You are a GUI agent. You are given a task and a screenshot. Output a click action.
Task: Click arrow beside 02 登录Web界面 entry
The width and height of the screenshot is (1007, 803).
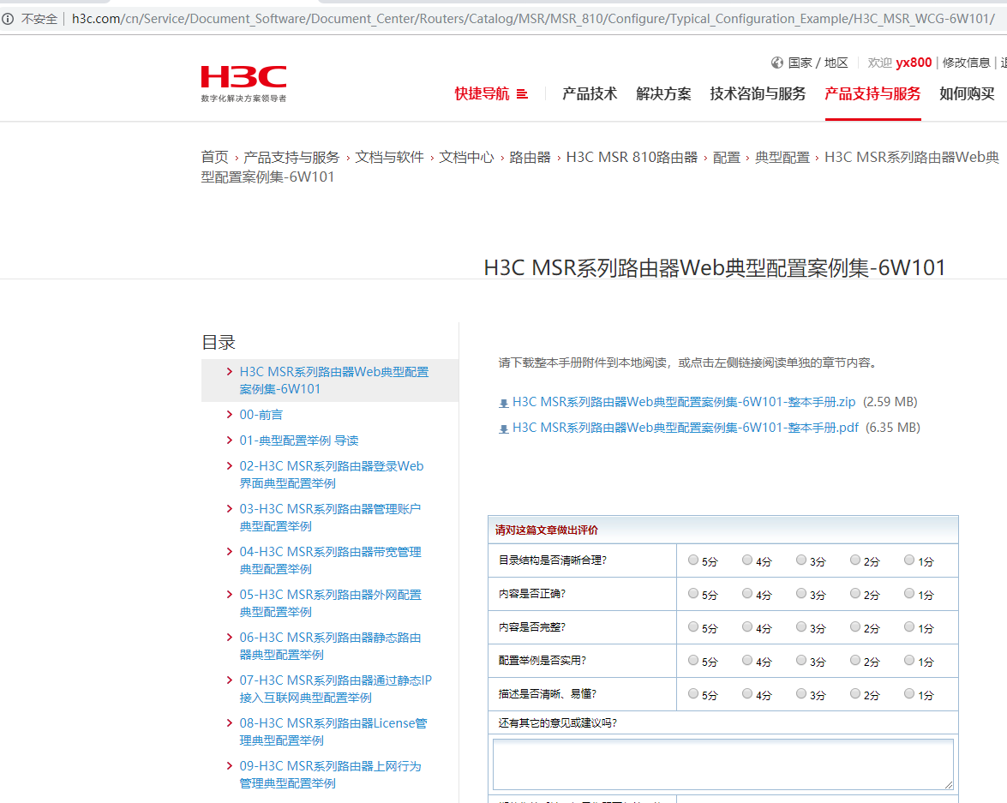230,465
